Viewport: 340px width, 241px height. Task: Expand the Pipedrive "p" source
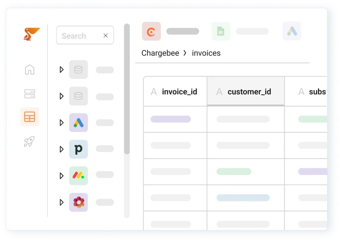click(x=61, y=149)
